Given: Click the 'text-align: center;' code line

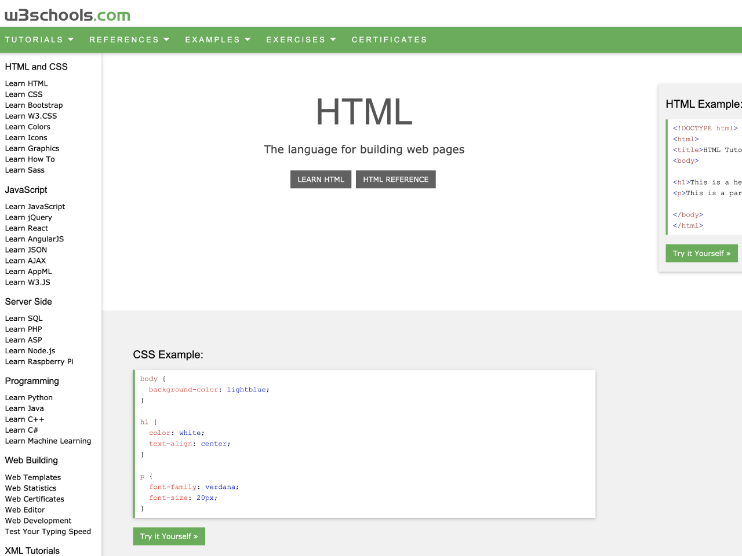Looking at the screenshot, I should click(190, 444).
